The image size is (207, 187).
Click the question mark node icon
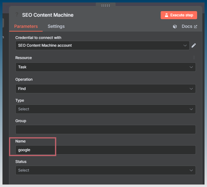[x=17, y=15]
